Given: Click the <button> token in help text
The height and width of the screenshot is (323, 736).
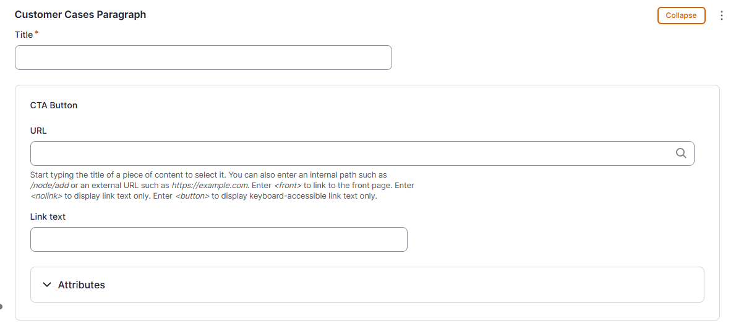Looking at the screenshot, I should [192, 196].
